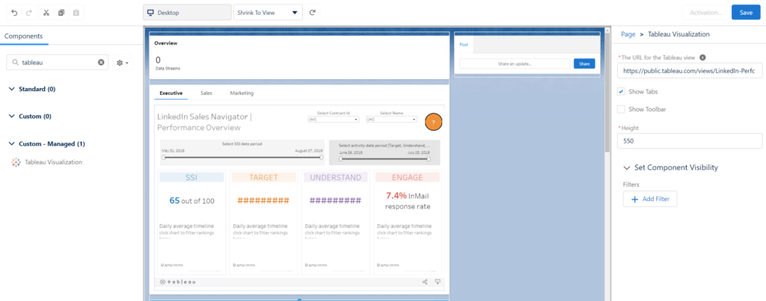Image resolution: width=766 pixels, height=301 pixels.
Task: Switch to the Sales tab
Action: click(205, 93)
